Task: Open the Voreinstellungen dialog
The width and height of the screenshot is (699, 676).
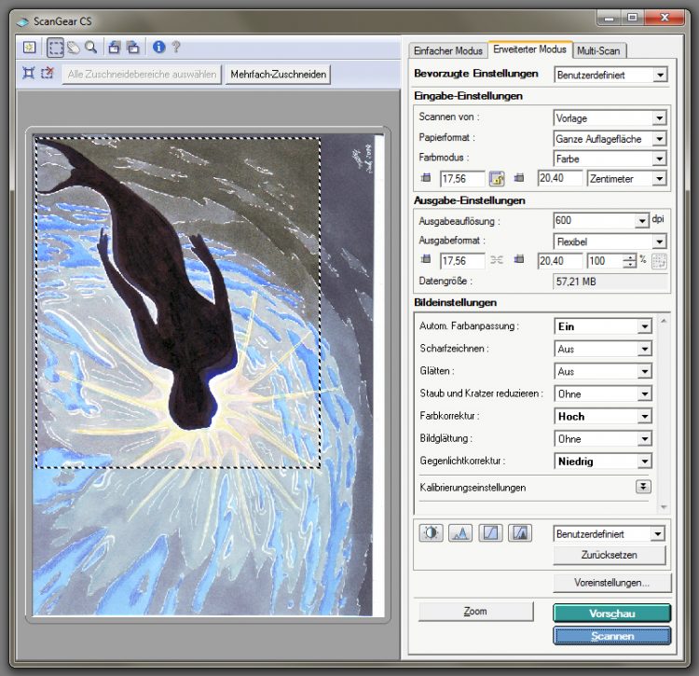Action: click(x=611, y=583)
